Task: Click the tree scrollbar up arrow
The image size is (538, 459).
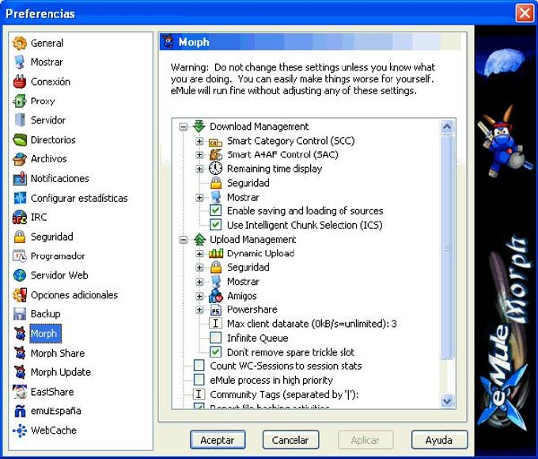Action: pyautogui.click(x=447, y=127)
